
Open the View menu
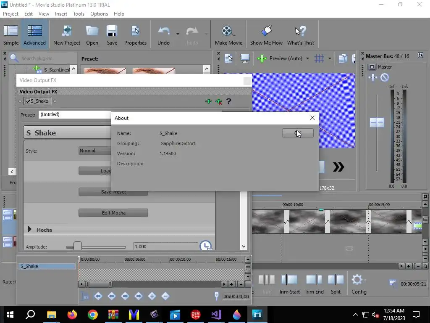44,14
